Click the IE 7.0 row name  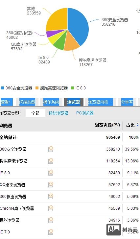tap(5, 232)
